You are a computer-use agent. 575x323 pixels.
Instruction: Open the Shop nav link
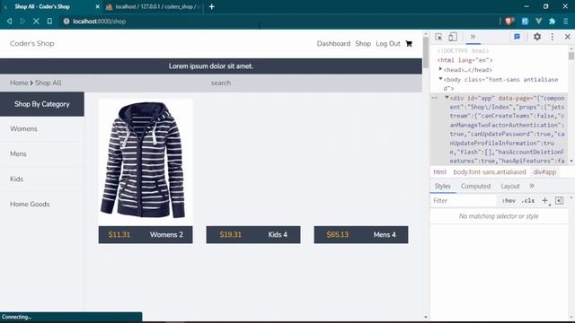363,44
